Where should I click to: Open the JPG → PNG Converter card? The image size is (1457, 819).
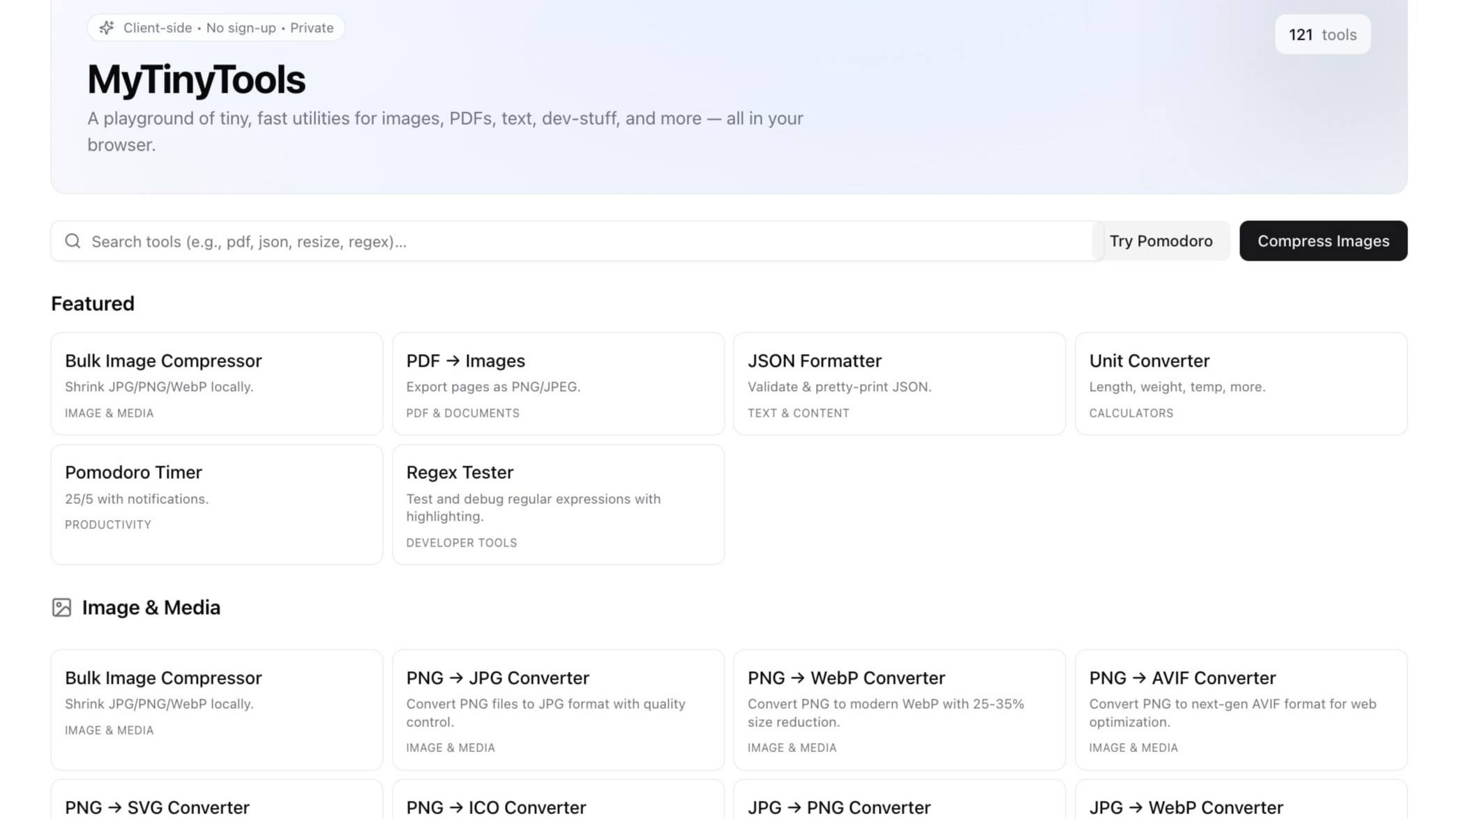899,800
